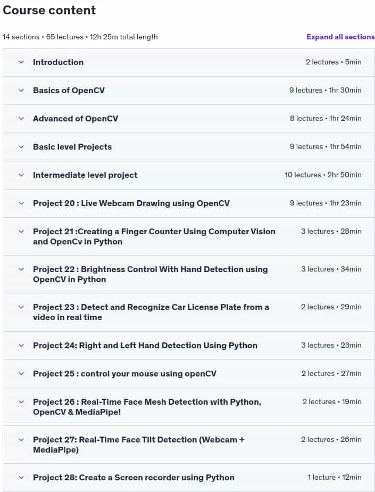The height and width of the screenshot is (492, 375).
Task: Expand Intermediate level project chevron
Action: click(x=21, y=175)
